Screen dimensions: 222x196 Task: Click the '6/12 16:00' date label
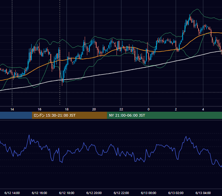tap(40, 193)
